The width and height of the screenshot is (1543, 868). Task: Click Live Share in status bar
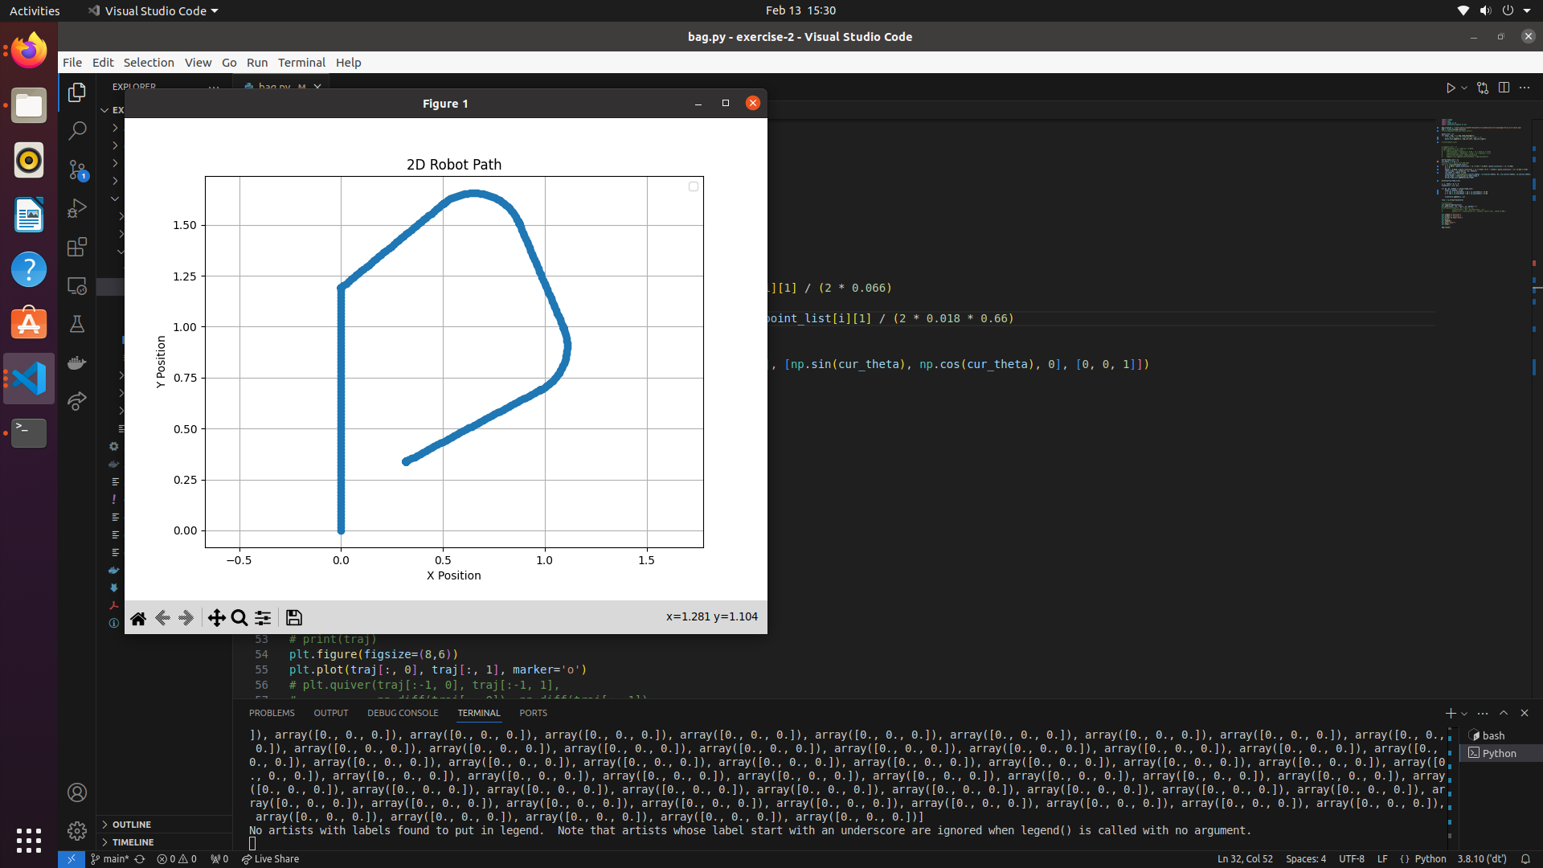271,859
